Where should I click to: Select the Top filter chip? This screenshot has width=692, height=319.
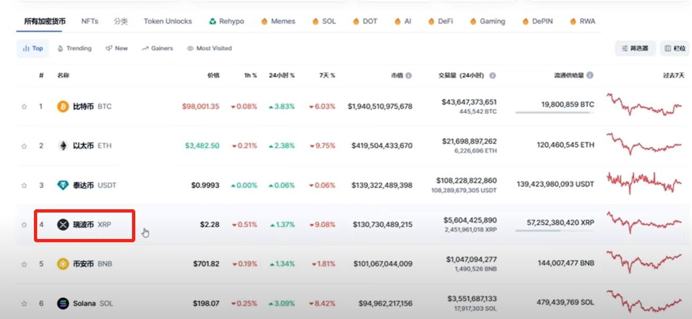tap(33, 48)
